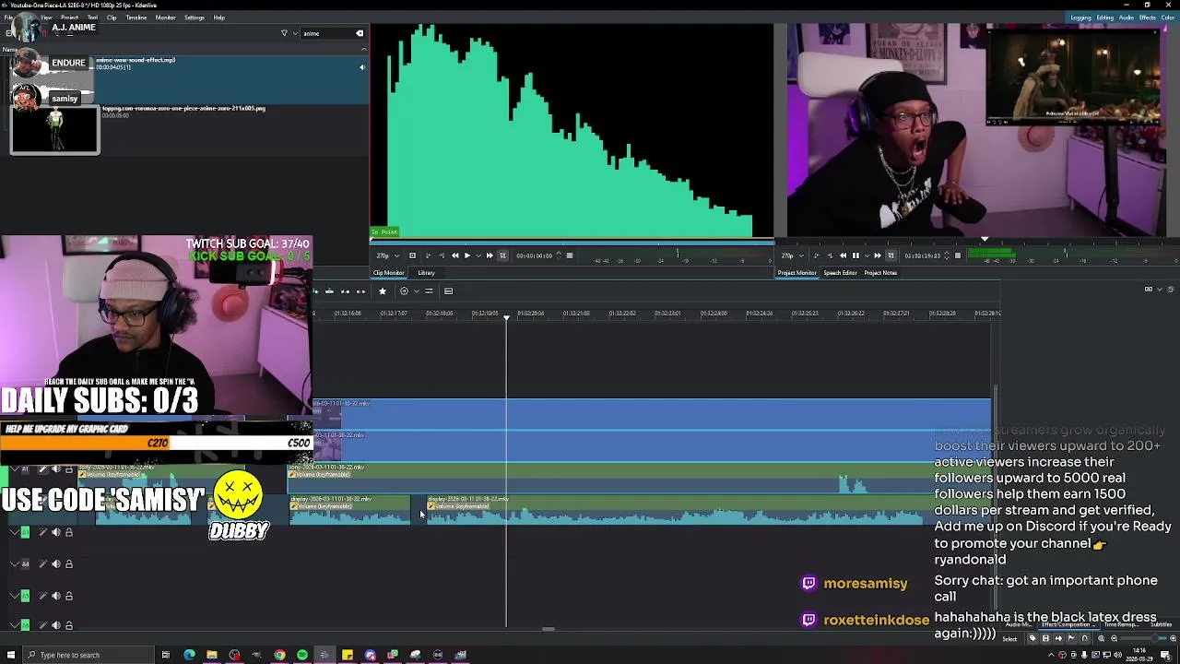The image size is (1180, 664).
Task: Rewind in the Project Monitor
Action: (843, 255)
